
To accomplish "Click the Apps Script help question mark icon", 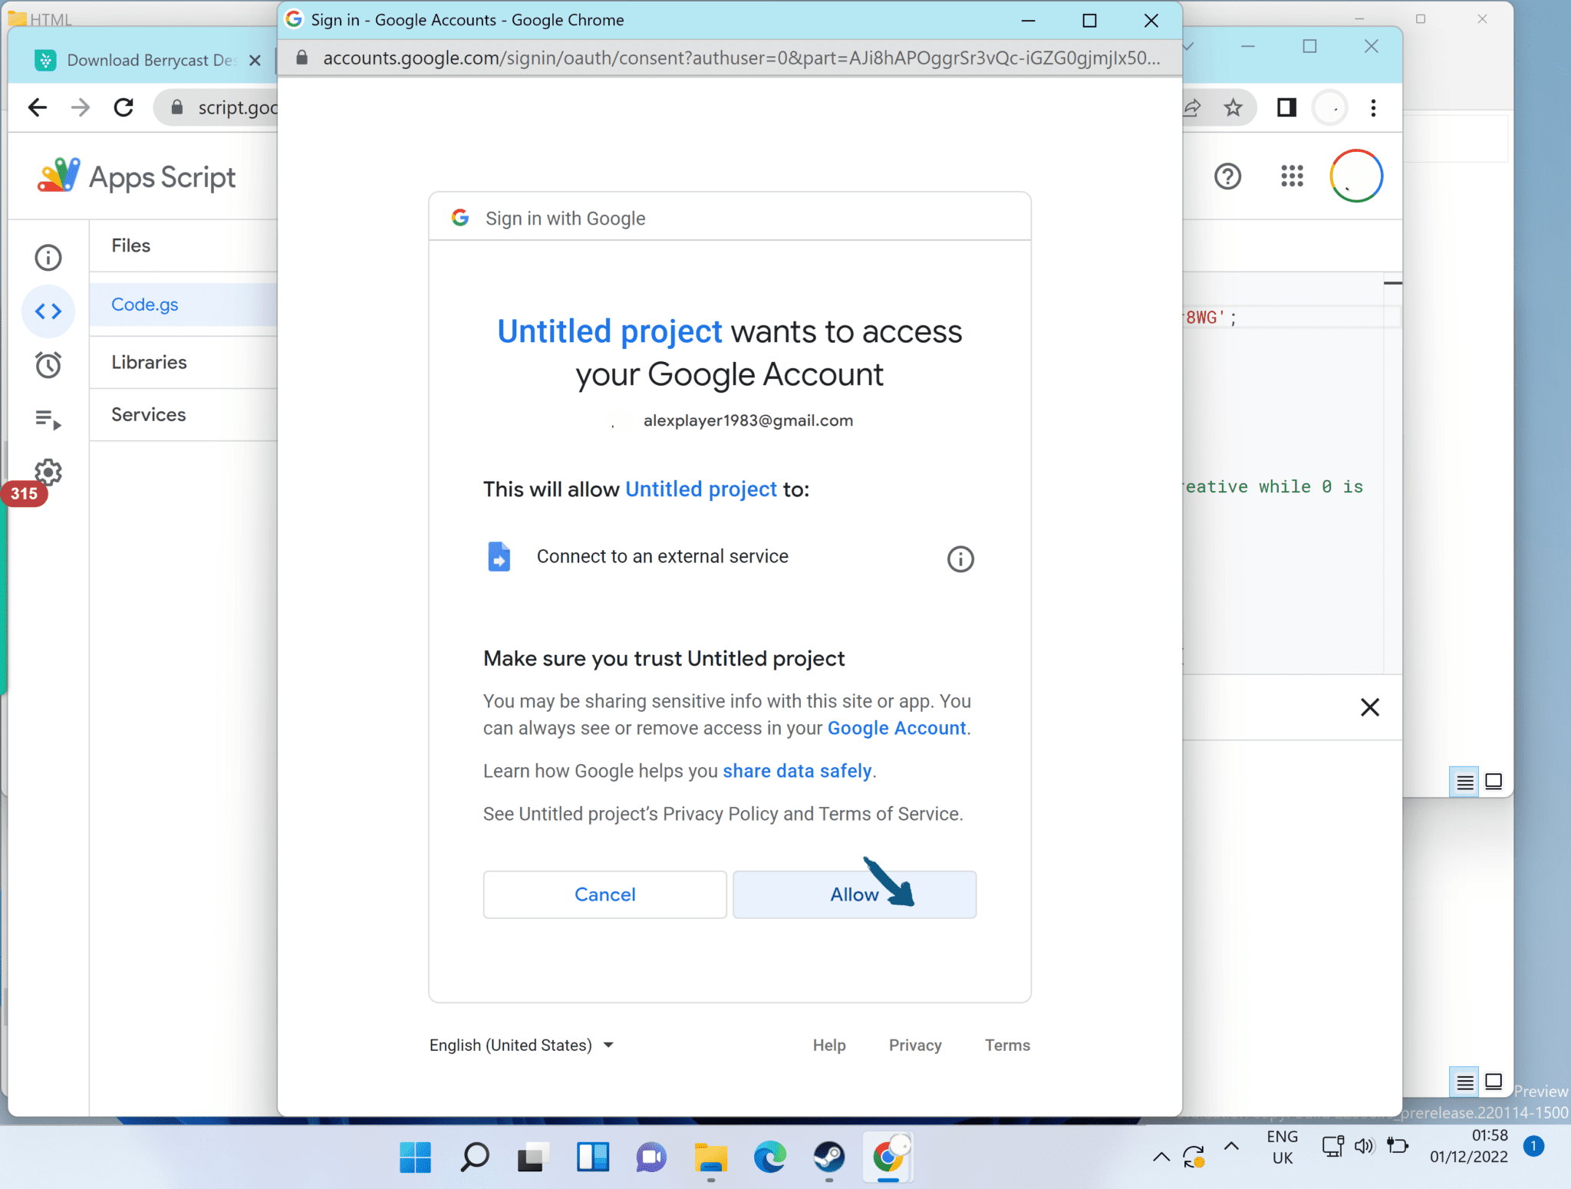I will [x=1228, y=176].
